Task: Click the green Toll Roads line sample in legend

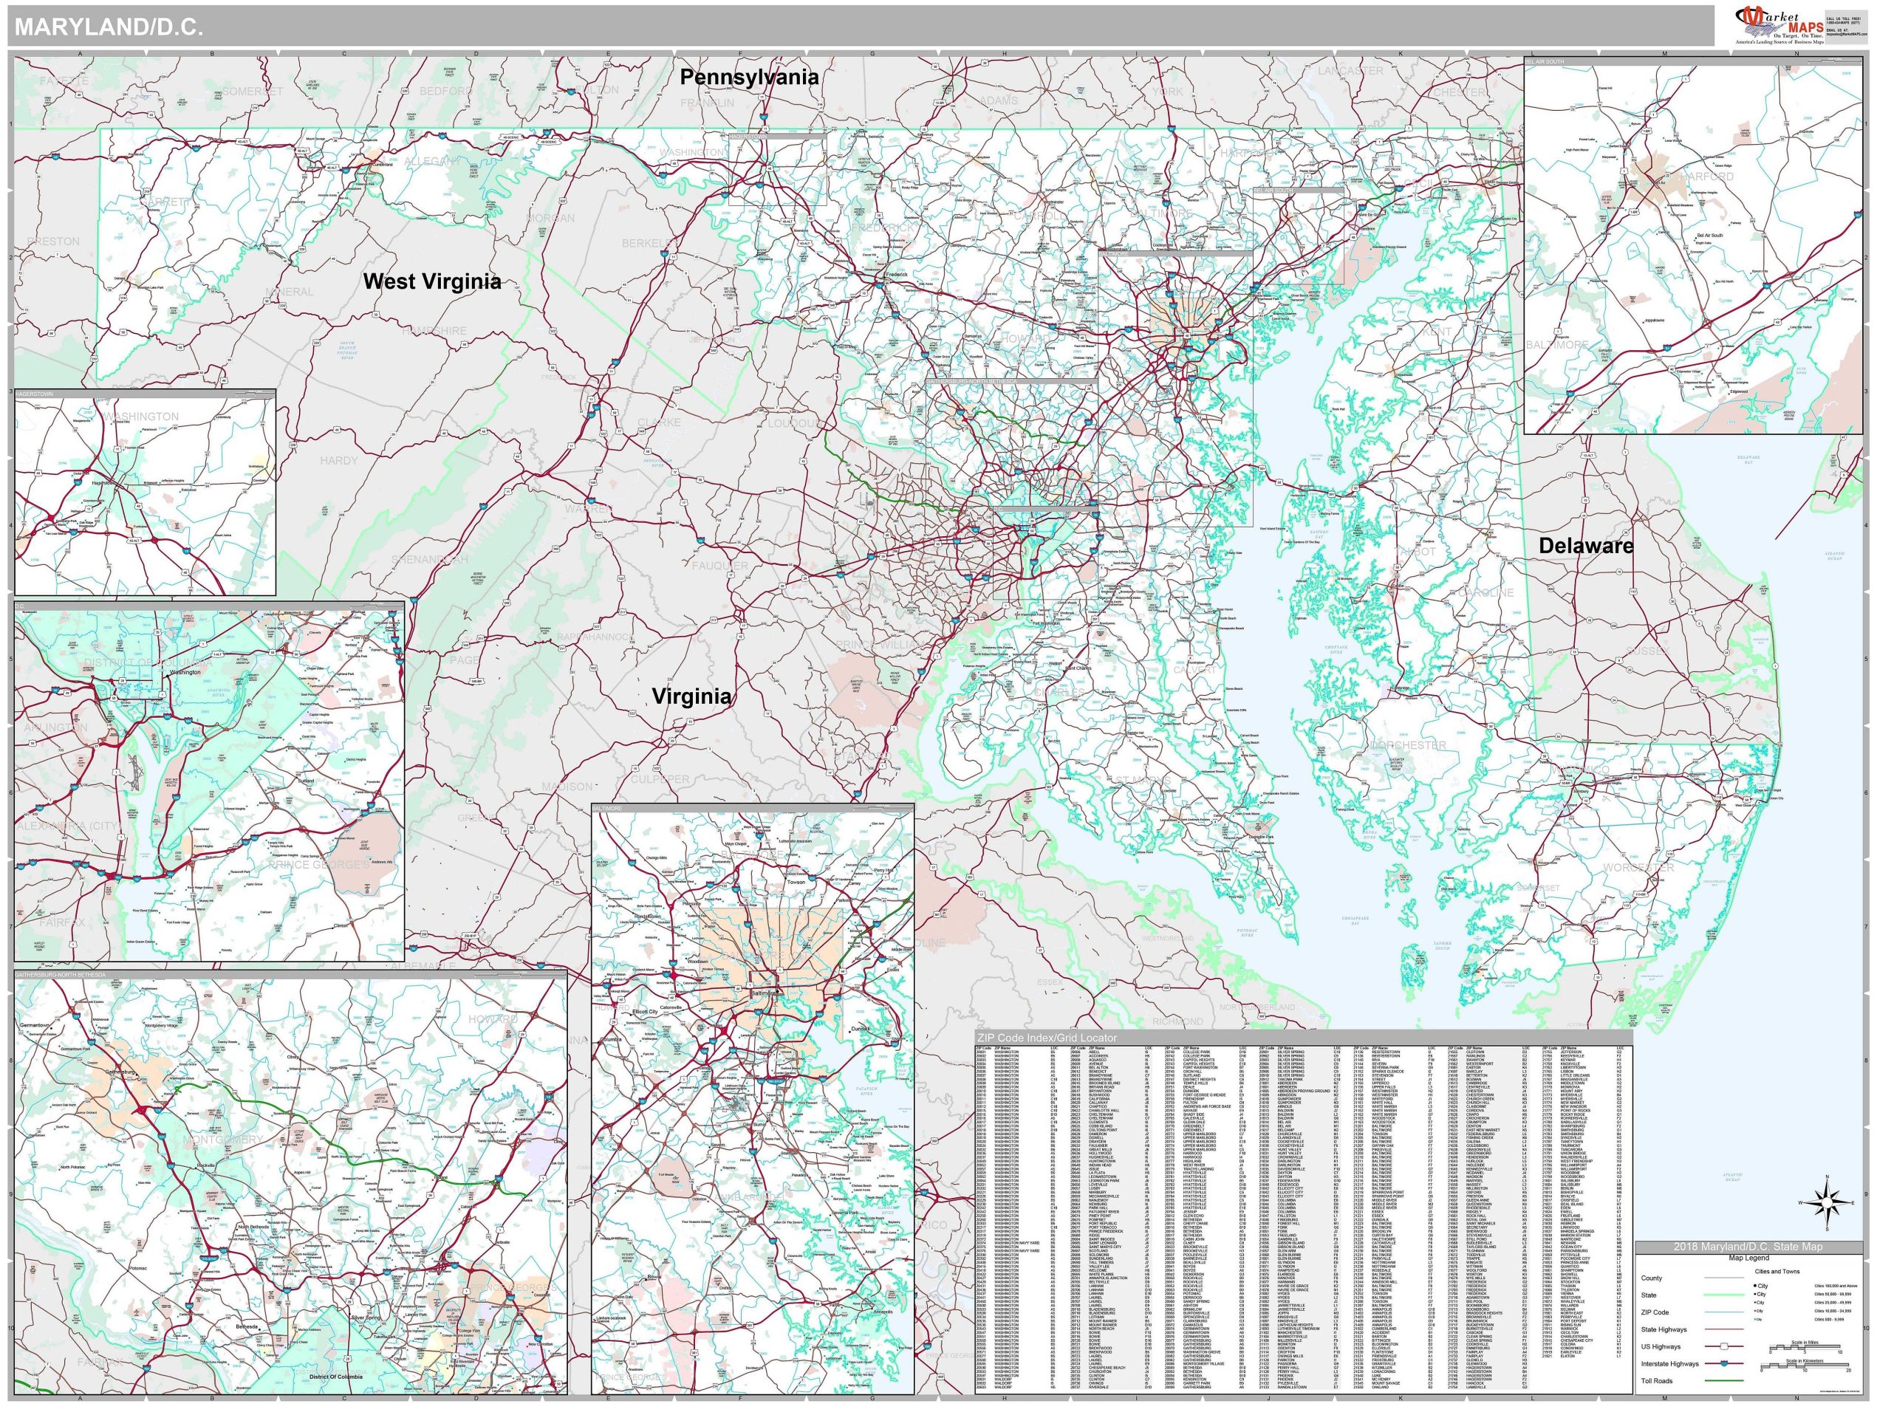Action: pyautogui.click(x=1723, y=1381)
